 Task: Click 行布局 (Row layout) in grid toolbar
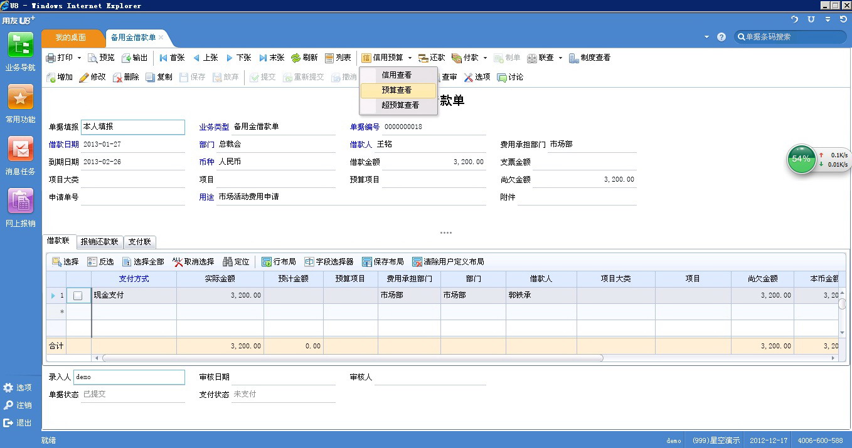click(x=279, y=262)
